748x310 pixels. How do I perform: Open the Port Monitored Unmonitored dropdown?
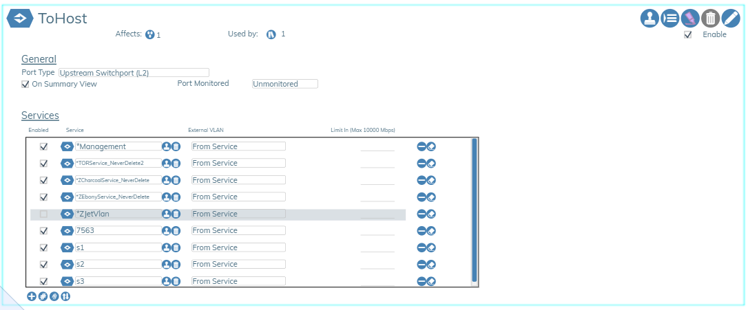coord(284,84)
